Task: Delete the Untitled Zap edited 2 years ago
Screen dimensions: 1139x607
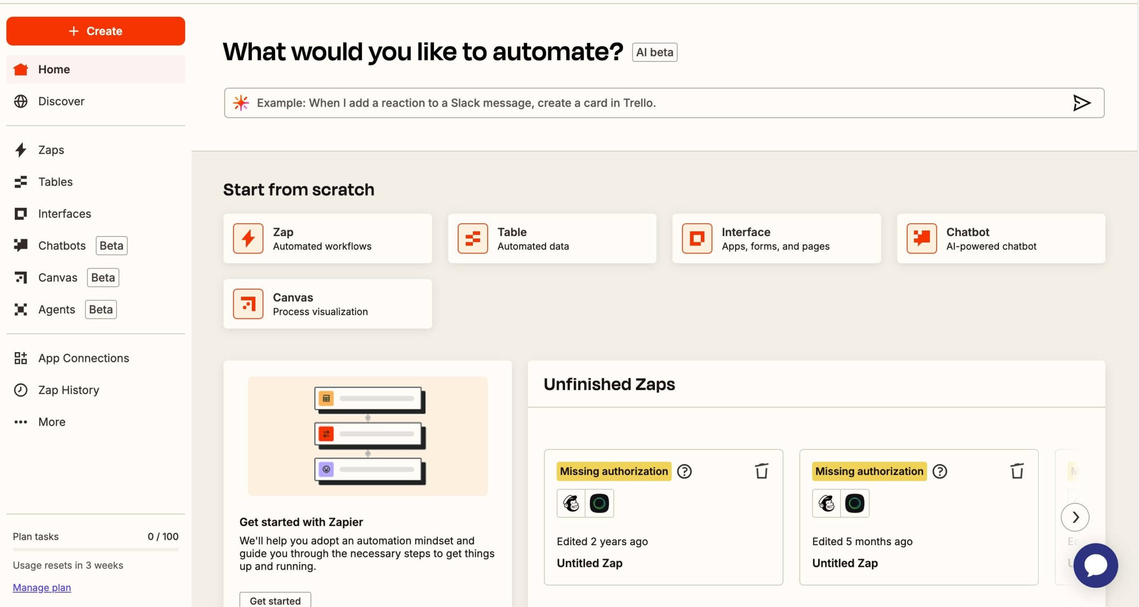Action: [761, 471]
